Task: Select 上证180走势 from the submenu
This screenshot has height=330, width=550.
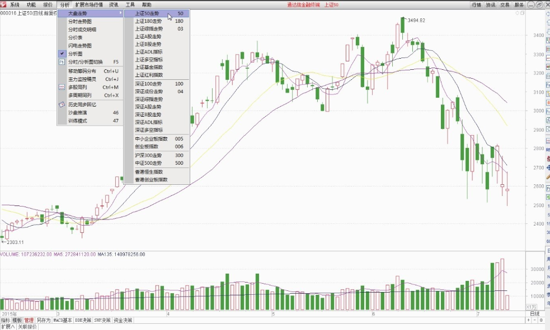Action: tap(157, 21)
